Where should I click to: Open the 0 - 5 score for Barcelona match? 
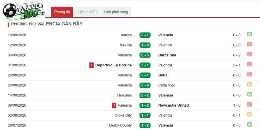(145, 55)
